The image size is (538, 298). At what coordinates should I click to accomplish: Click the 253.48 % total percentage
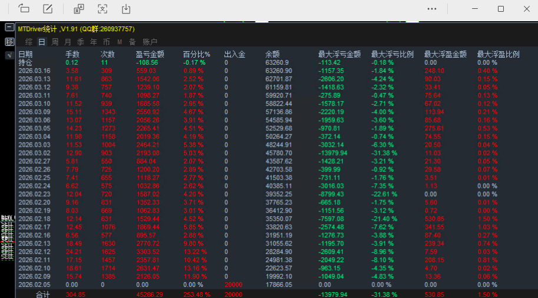coord(197,294)
